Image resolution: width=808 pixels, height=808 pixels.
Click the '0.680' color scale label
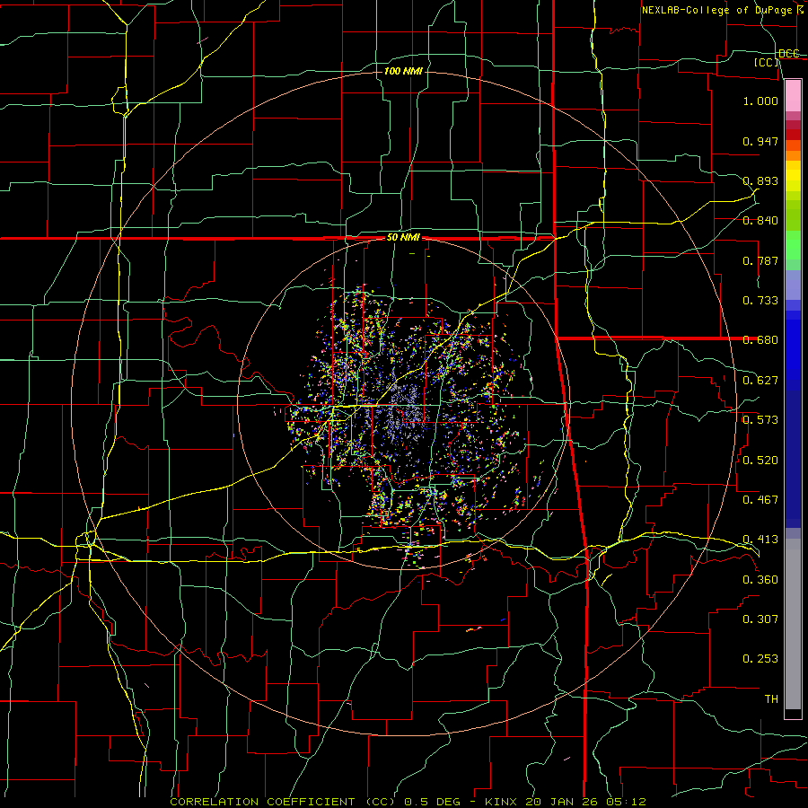pyautogui.click(x=760, y=340)
